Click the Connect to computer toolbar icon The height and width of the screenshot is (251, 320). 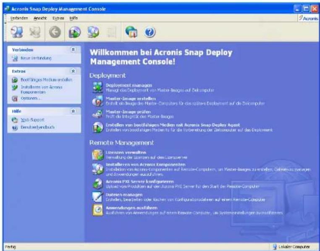click(17, 32)
